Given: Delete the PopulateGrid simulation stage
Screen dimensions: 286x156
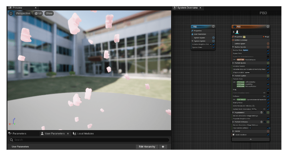Looking at the screenshot, I should click(x=261, y=112).
